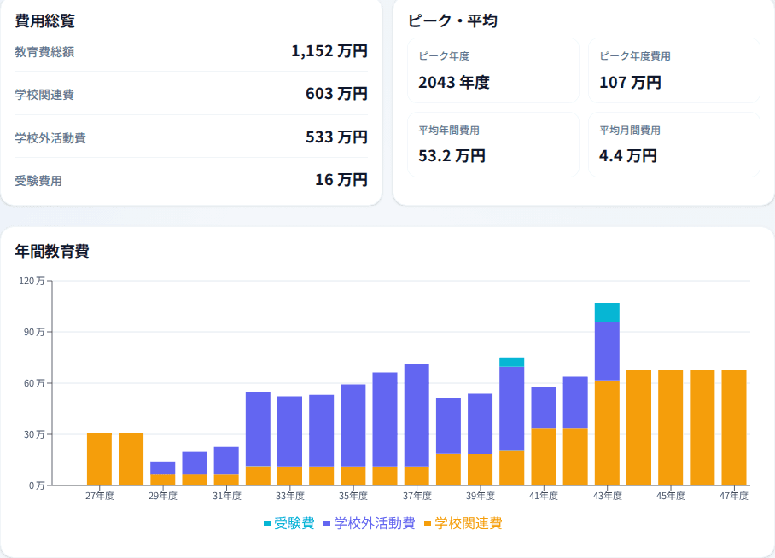Click the purple segment of the 35年度 bar
The height and width of the screenshot is (558, 775).
(x=353, y=425)
